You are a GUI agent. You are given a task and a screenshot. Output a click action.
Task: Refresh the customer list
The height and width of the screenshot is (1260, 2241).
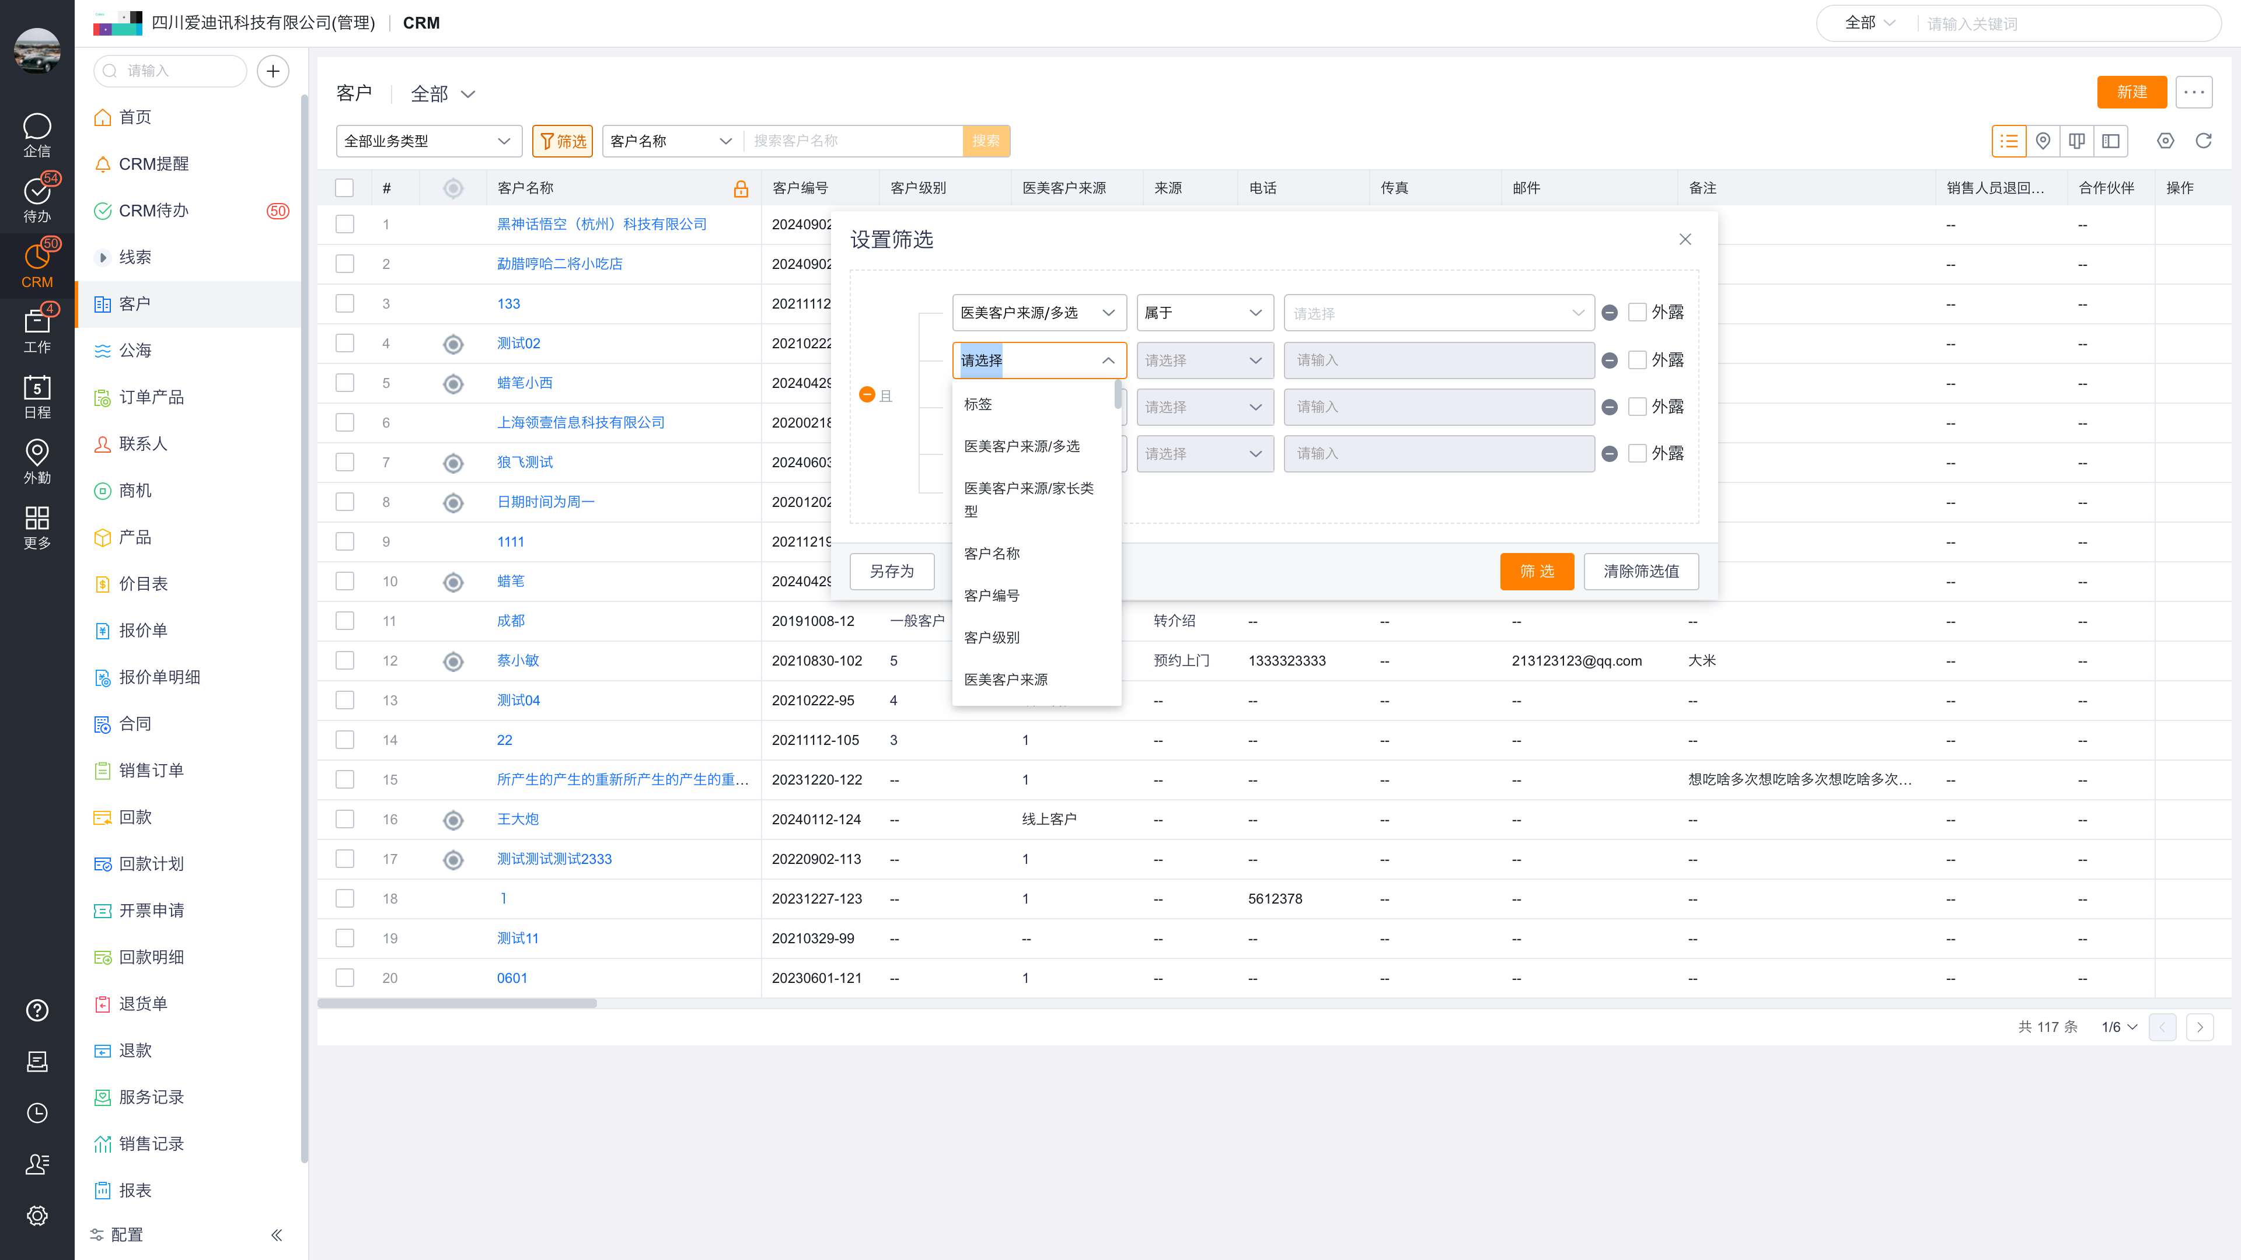(2204, 141)
